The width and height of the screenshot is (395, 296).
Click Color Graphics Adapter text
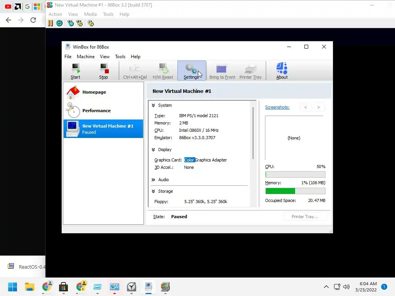coord(206,160)
